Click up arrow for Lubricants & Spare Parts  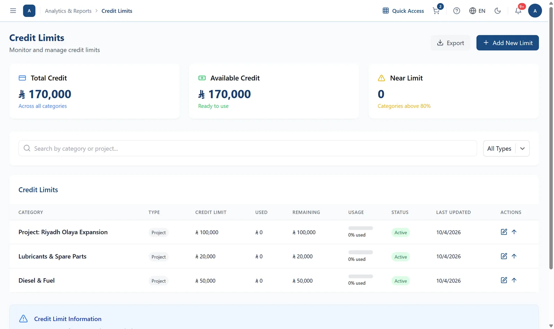514,256
